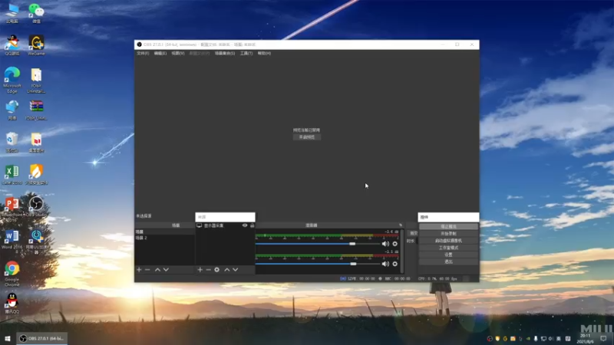Open QQ游戏 desktop shortcut
This screenshot has height=345, width=614.
click(x=12, y=45)
